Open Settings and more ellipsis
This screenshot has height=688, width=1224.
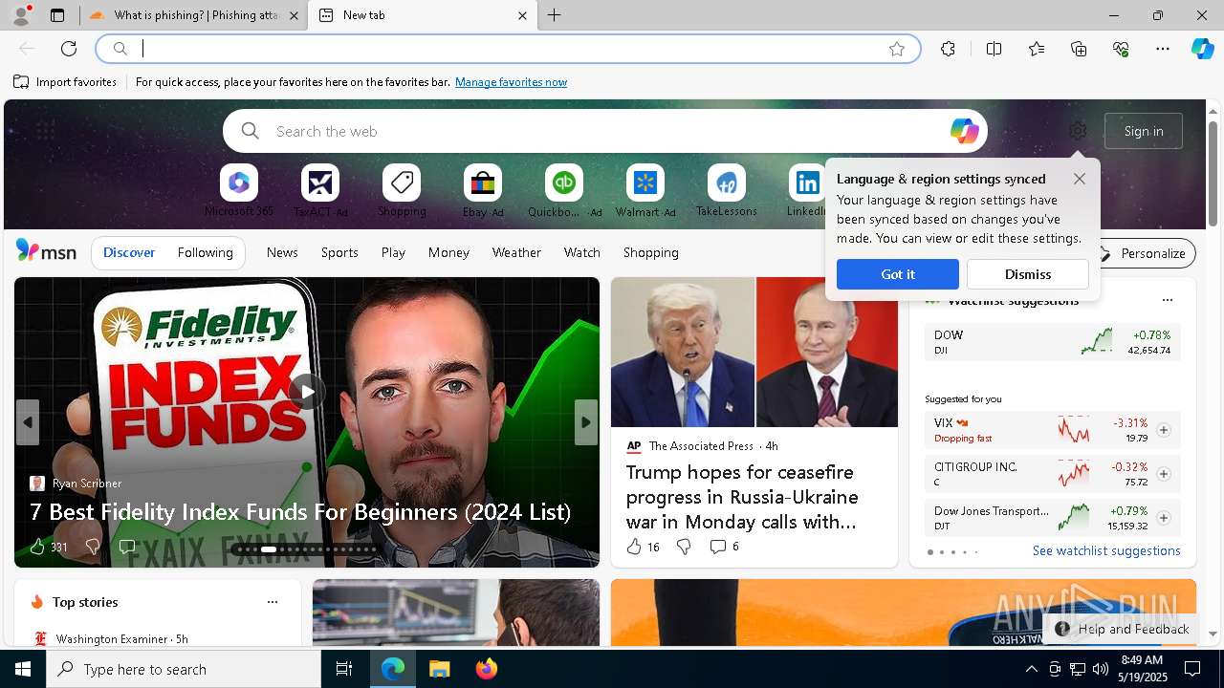(1163, 49)
